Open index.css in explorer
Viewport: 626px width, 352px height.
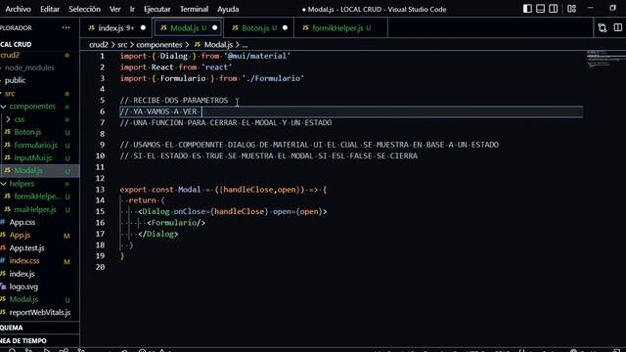[23, 261]
